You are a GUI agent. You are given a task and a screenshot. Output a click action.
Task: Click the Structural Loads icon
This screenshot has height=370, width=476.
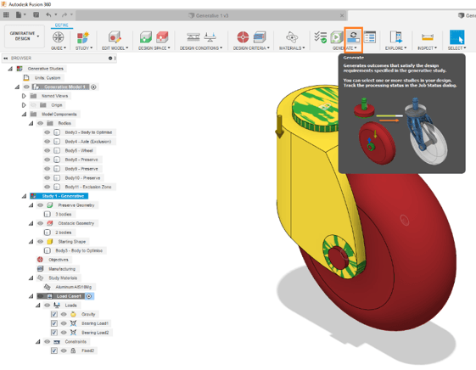(x=210, y=37)
